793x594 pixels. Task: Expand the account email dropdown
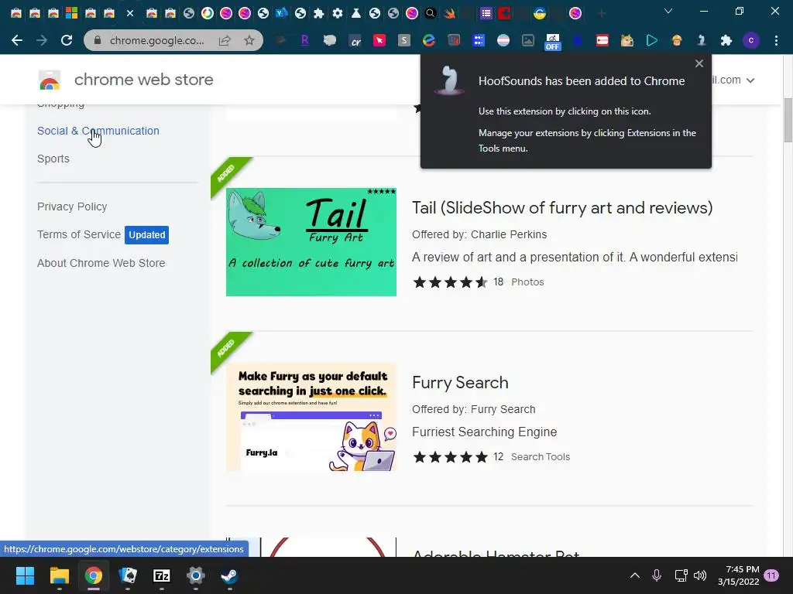pos(750,80)
